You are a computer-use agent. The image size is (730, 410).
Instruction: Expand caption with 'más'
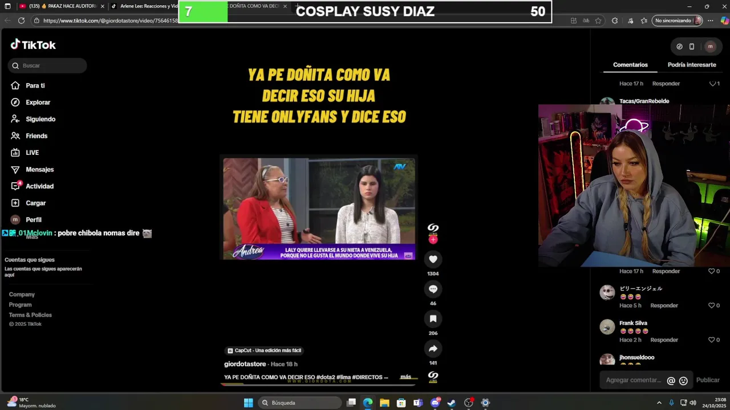pyautogui.click(x=405, y=377)
